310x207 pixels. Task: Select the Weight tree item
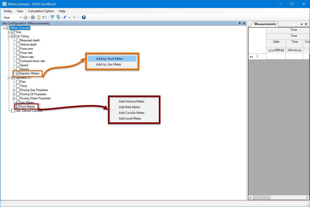(x=25, y=69)
